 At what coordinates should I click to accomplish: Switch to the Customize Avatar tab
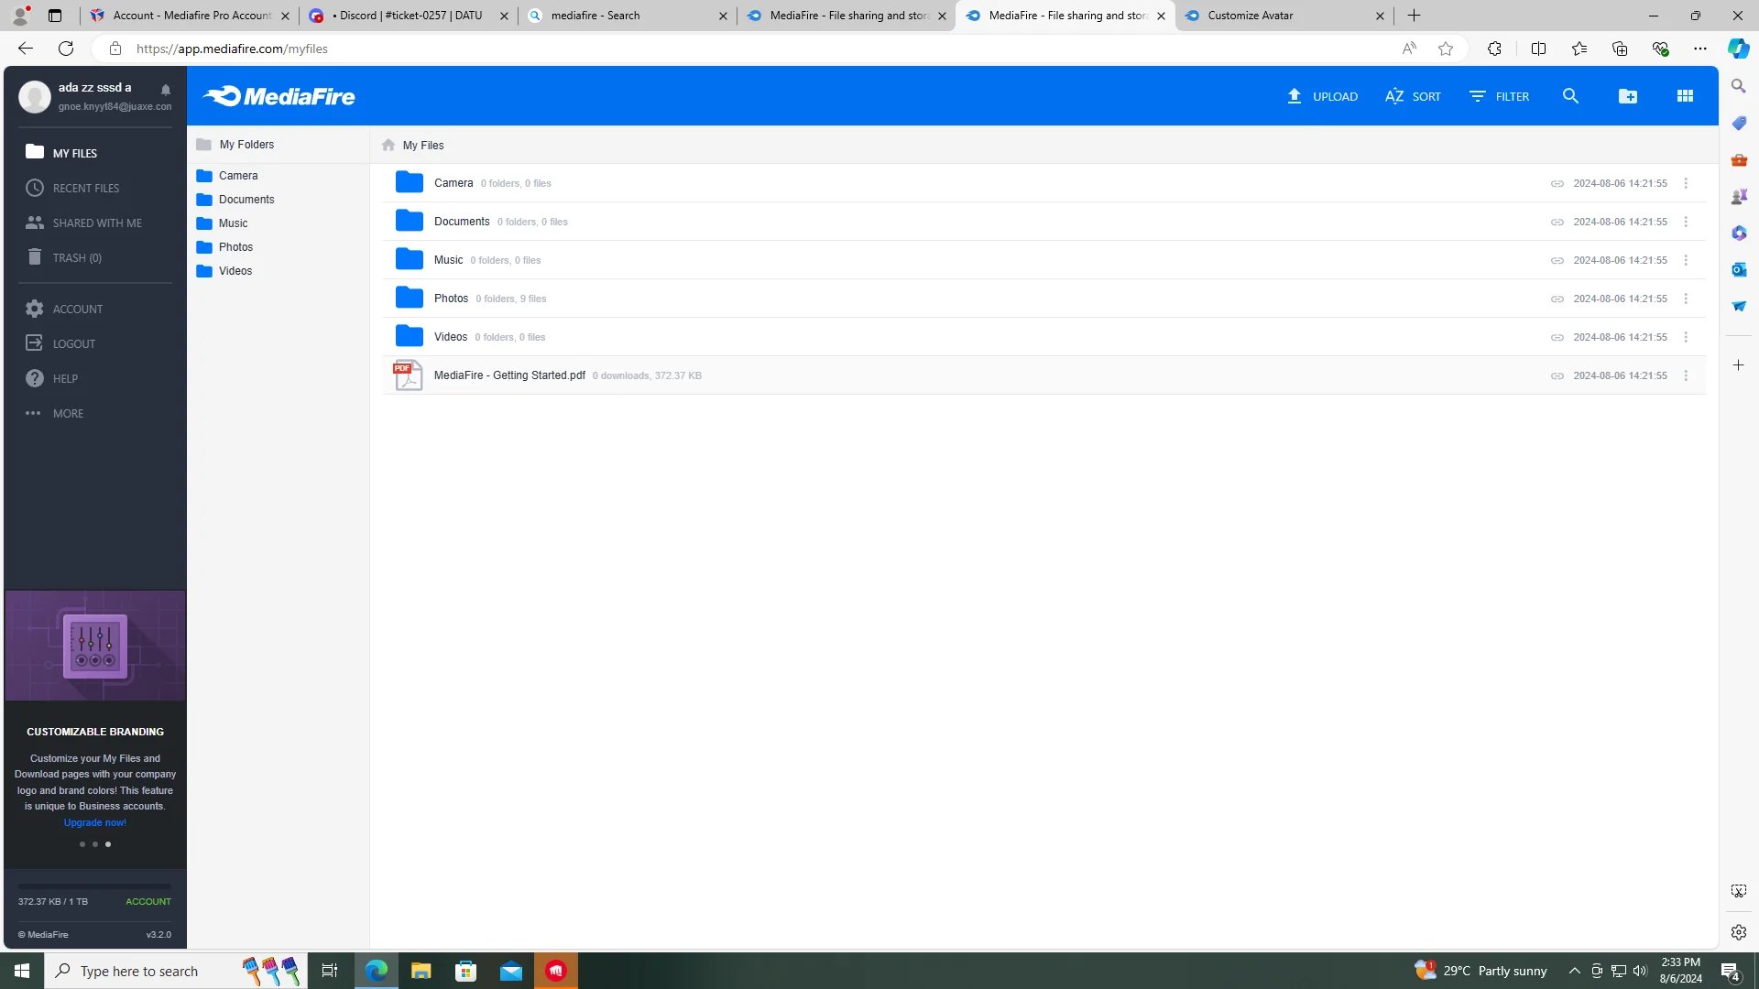coord(1284,16)
